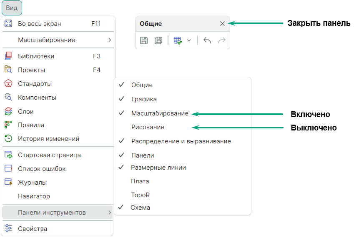Click the Save icon in Общие toolbar
The width and height of the screenshot is (354, 248).
click(x=144, y=40)
